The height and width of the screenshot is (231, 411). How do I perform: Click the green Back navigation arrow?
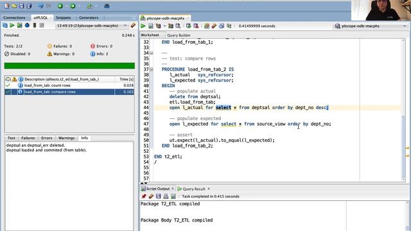(x=60, y=6)
